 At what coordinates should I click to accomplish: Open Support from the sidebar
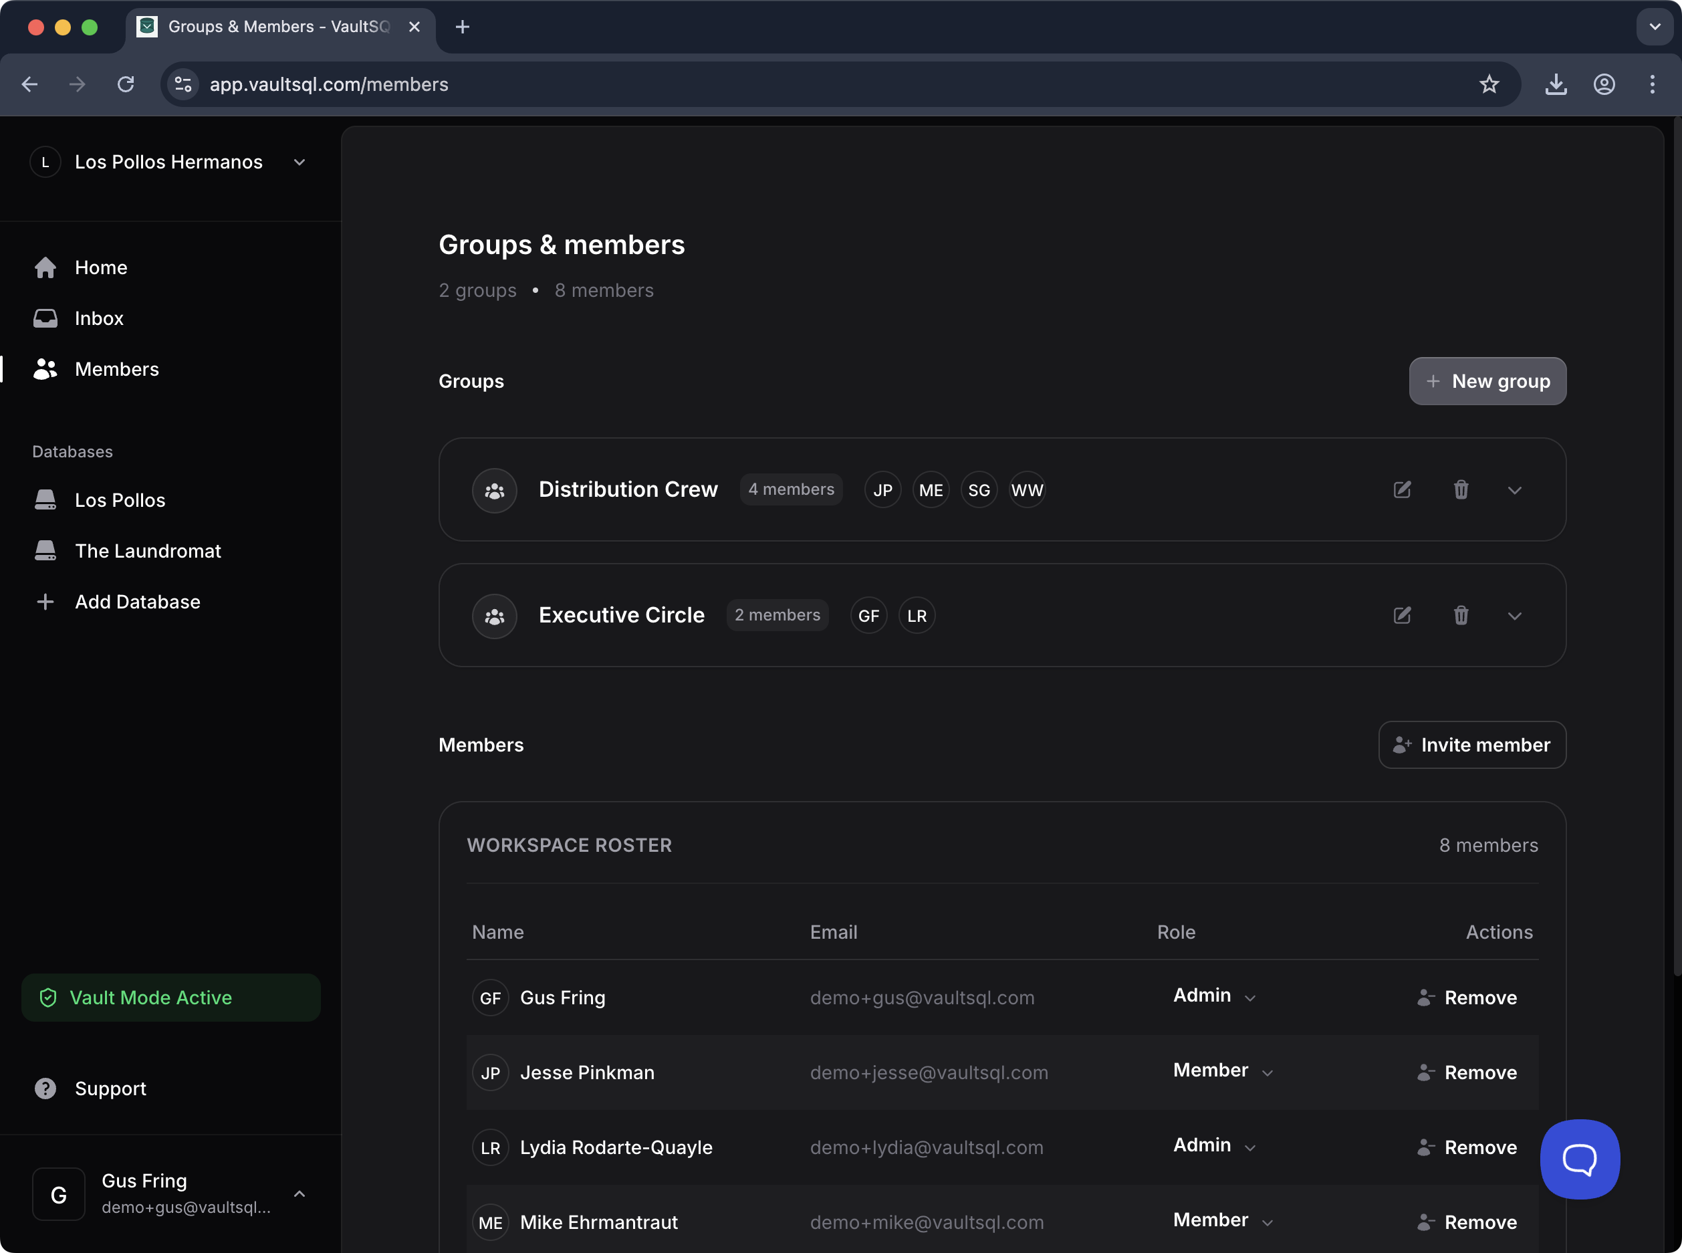110,1089
